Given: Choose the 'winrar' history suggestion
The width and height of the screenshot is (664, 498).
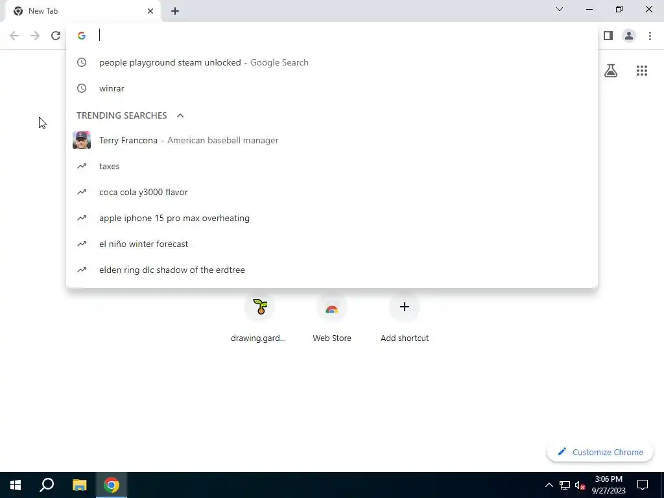Looking at the screenshot, I should 332,88.
